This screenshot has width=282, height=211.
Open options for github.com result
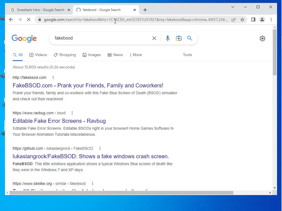pos(100,148)
